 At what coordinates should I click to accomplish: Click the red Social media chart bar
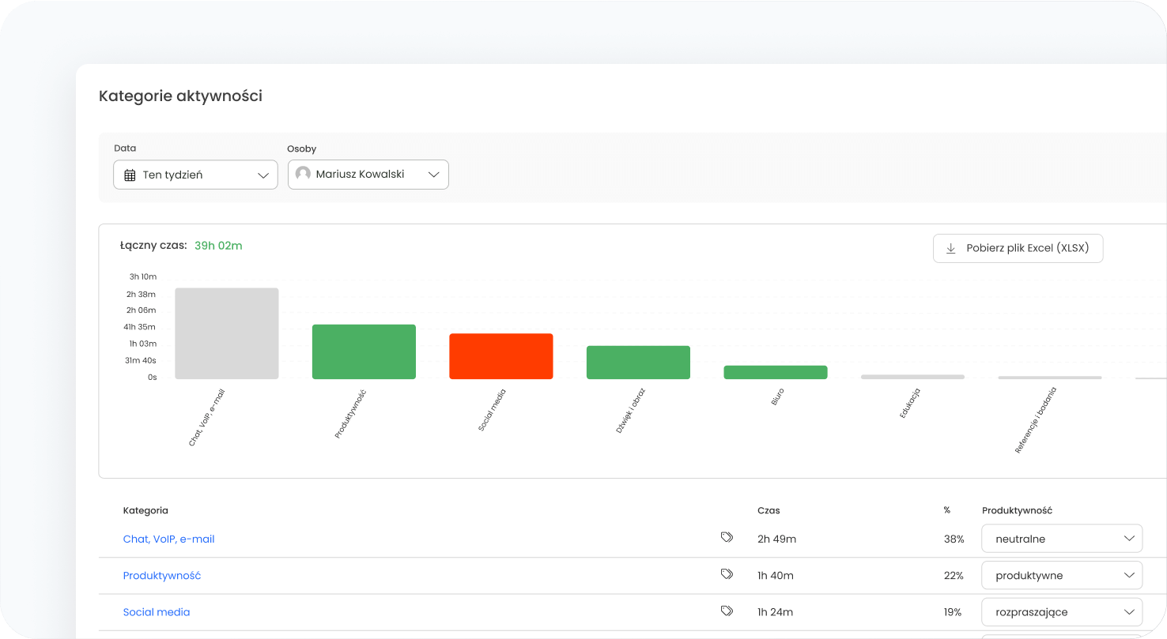[x=501, y=356]
